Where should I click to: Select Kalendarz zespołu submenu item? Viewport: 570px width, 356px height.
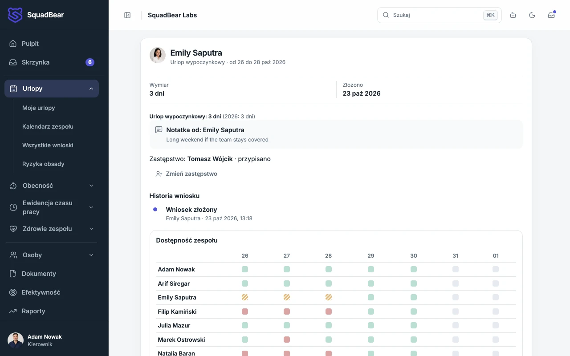point(48,126)
